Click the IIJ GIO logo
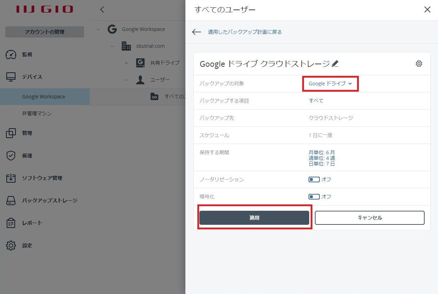438x294 pixels. point(45,9)
